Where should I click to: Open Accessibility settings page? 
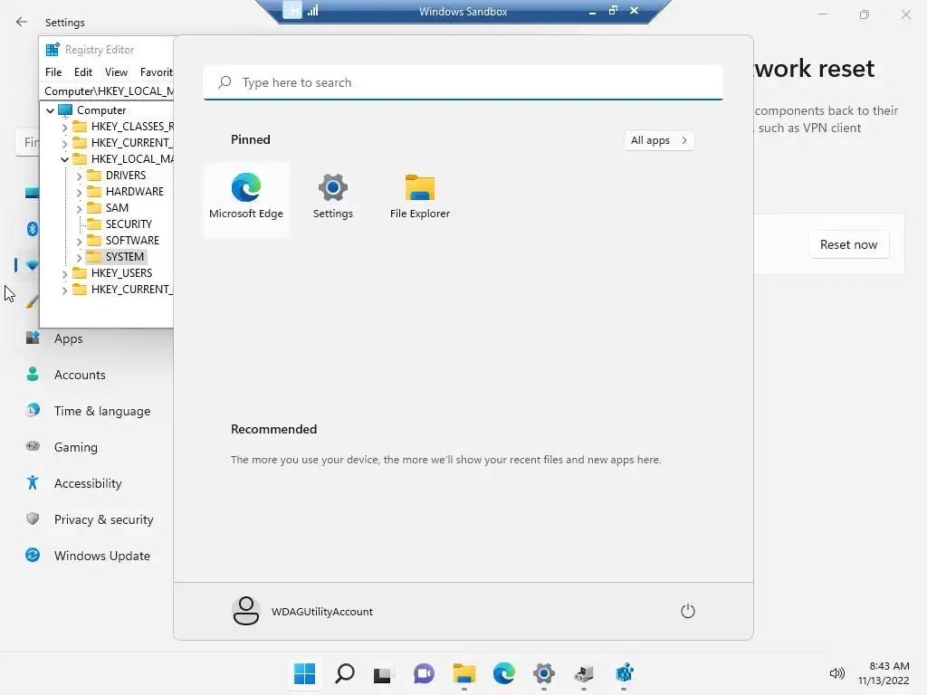point(89,483)
